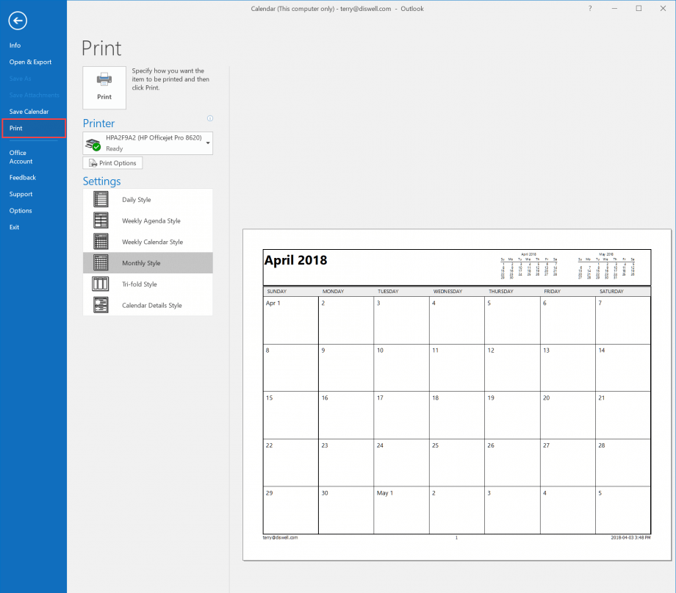Select the Daily Style print layout
The height and width of the screenshot is (593, 676).
click(136, 198)
